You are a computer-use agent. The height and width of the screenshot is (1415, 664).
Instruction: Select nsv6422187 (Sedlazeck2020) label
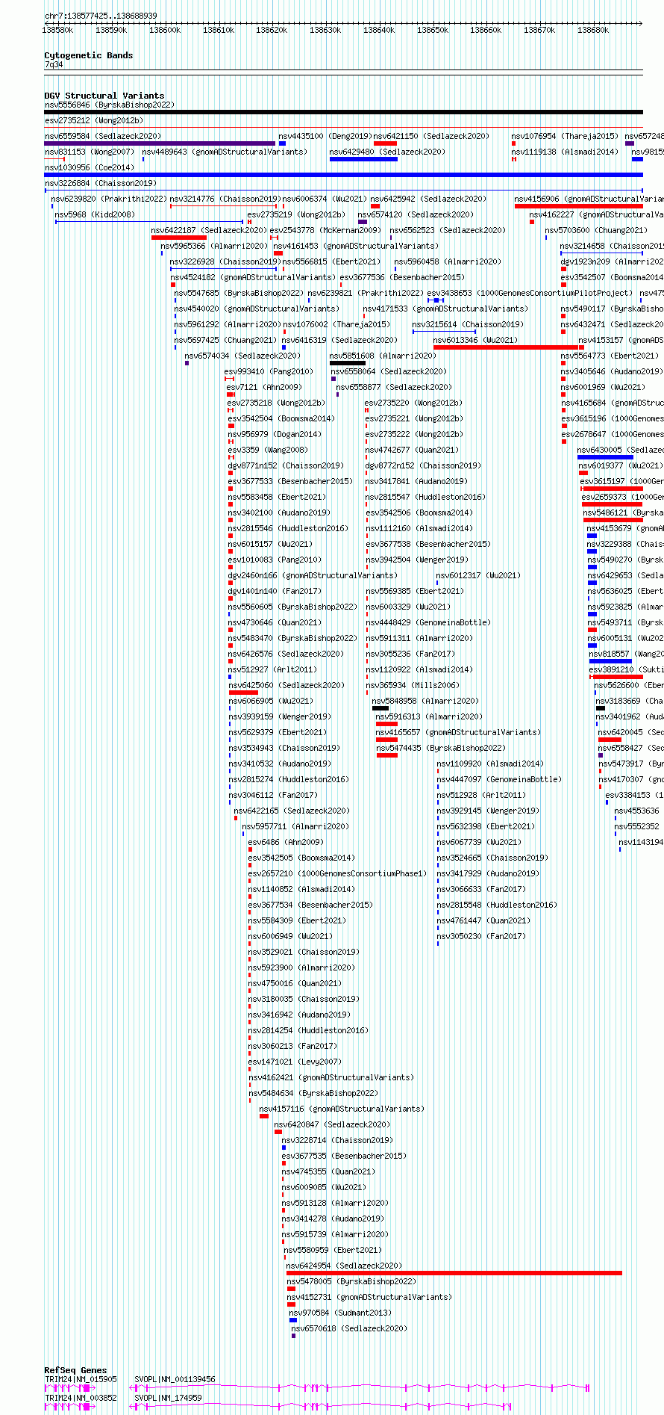(x=209, y=231)
